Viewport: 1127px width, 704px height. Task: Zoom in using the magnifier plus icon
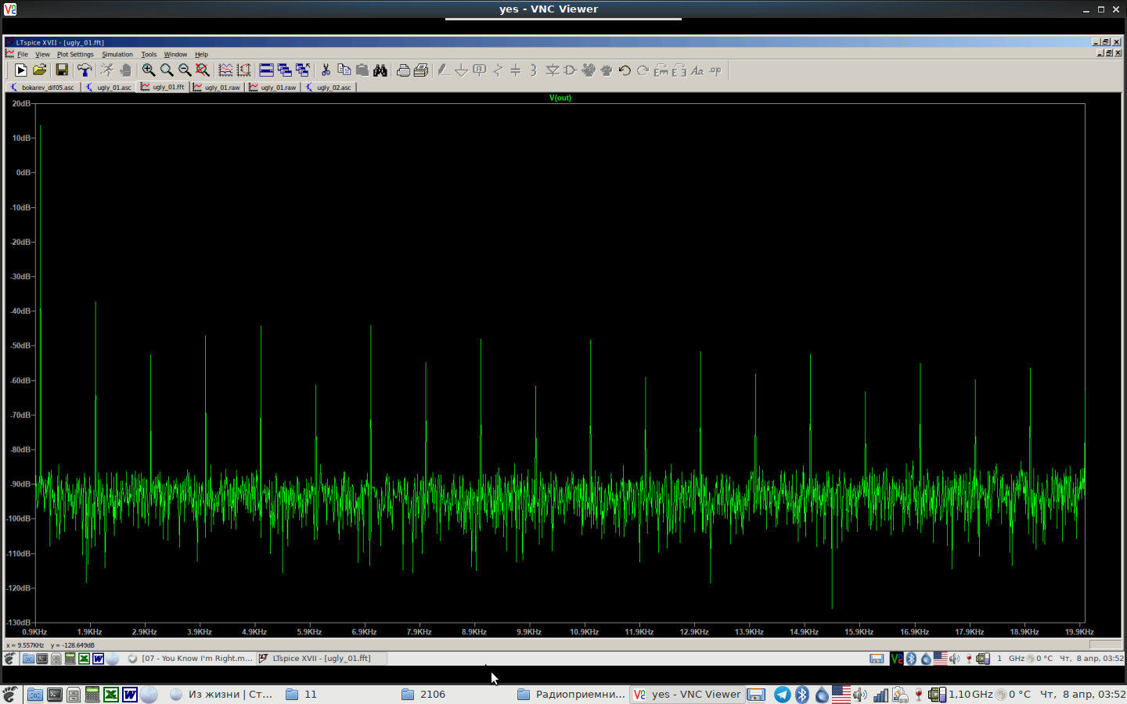click(x=148, y=70)
